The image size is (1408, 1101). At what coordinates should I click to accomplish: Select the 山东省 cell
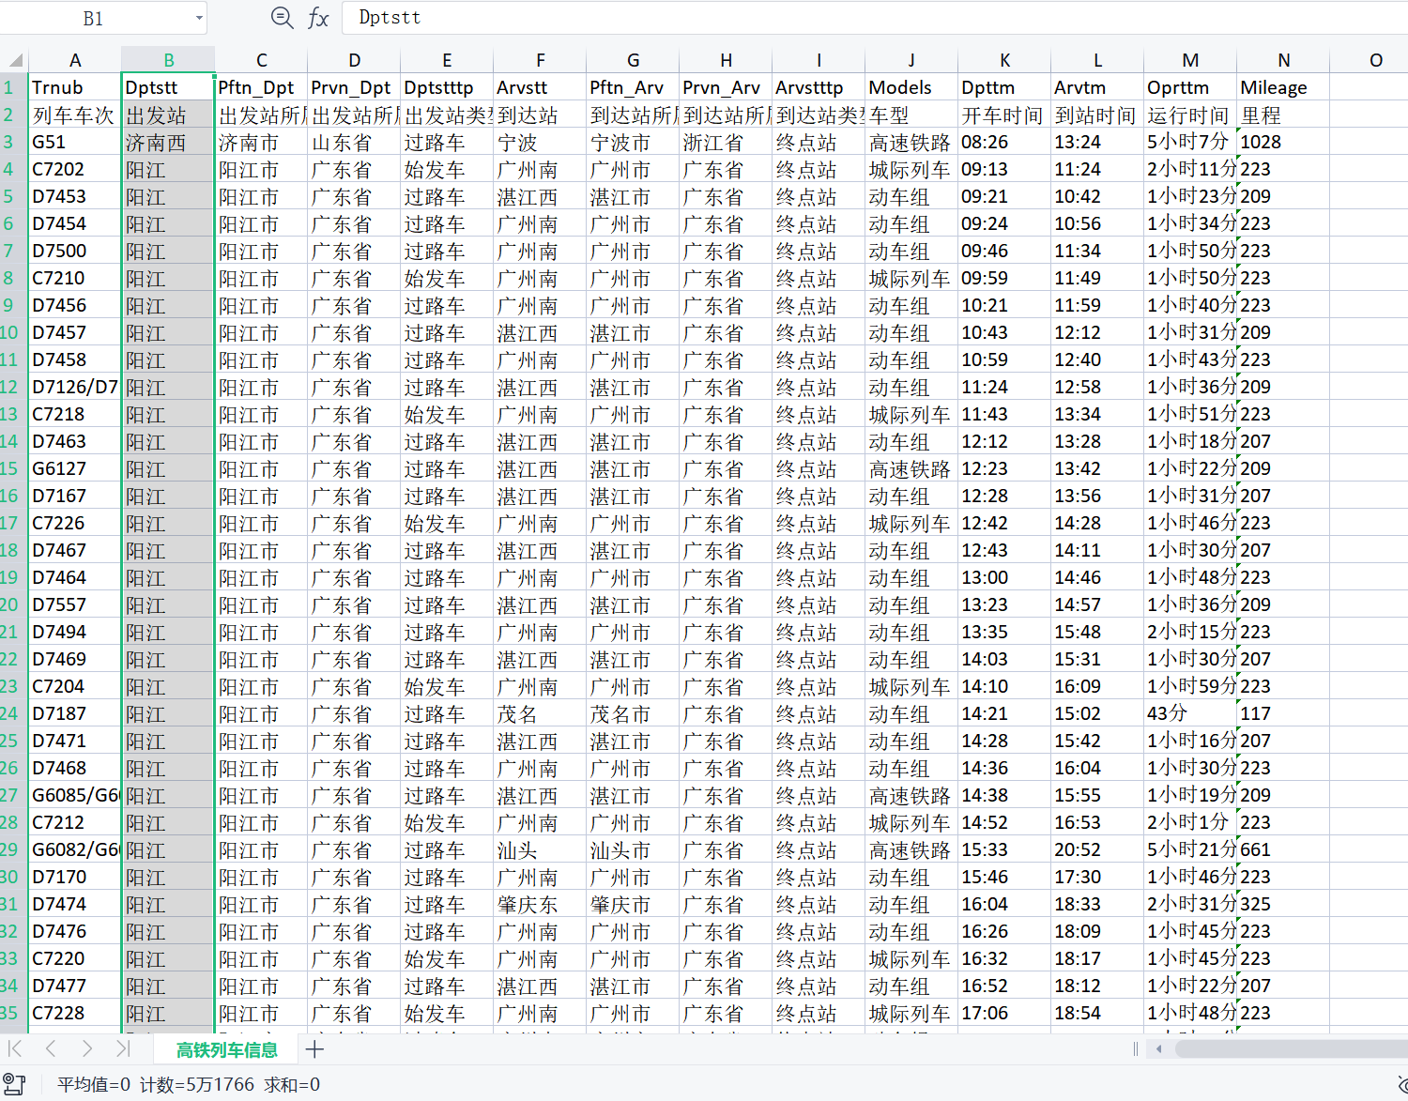[x=354, y=143]
